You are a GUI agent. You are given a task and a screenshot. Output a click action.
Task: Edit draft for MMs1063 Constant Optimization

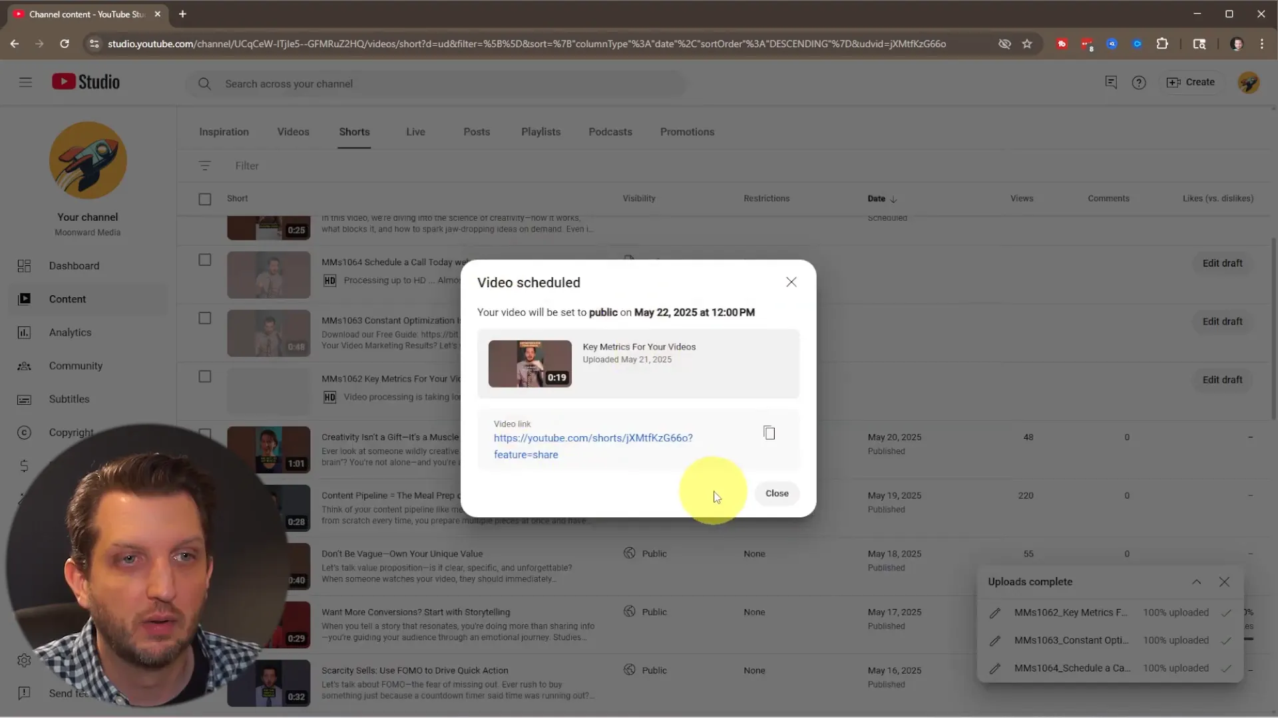tap(1222, 322)
